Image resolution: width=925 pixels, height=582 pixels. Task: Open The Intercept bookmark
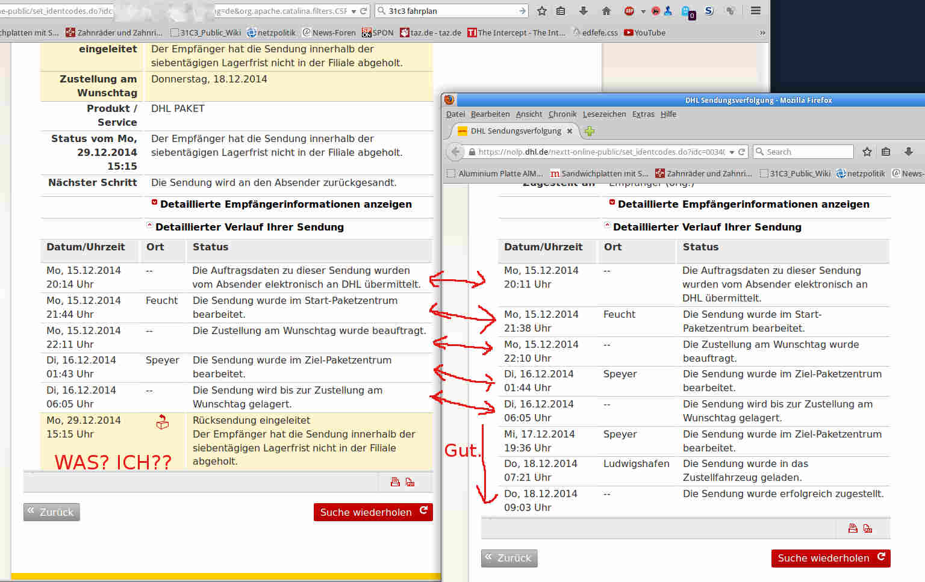(x=516, y=33)
